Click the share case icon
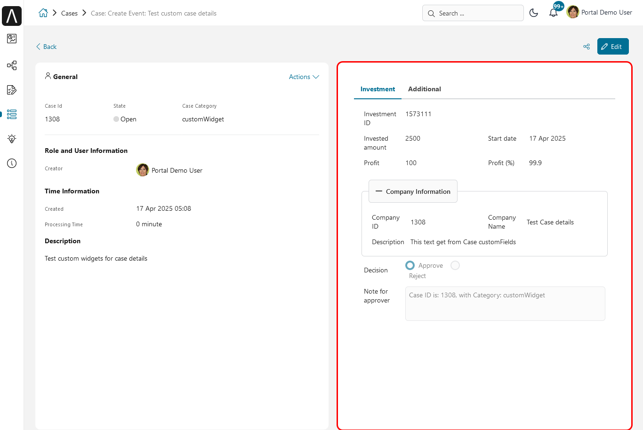Screen dimensions: 643x430 [587, 47]
